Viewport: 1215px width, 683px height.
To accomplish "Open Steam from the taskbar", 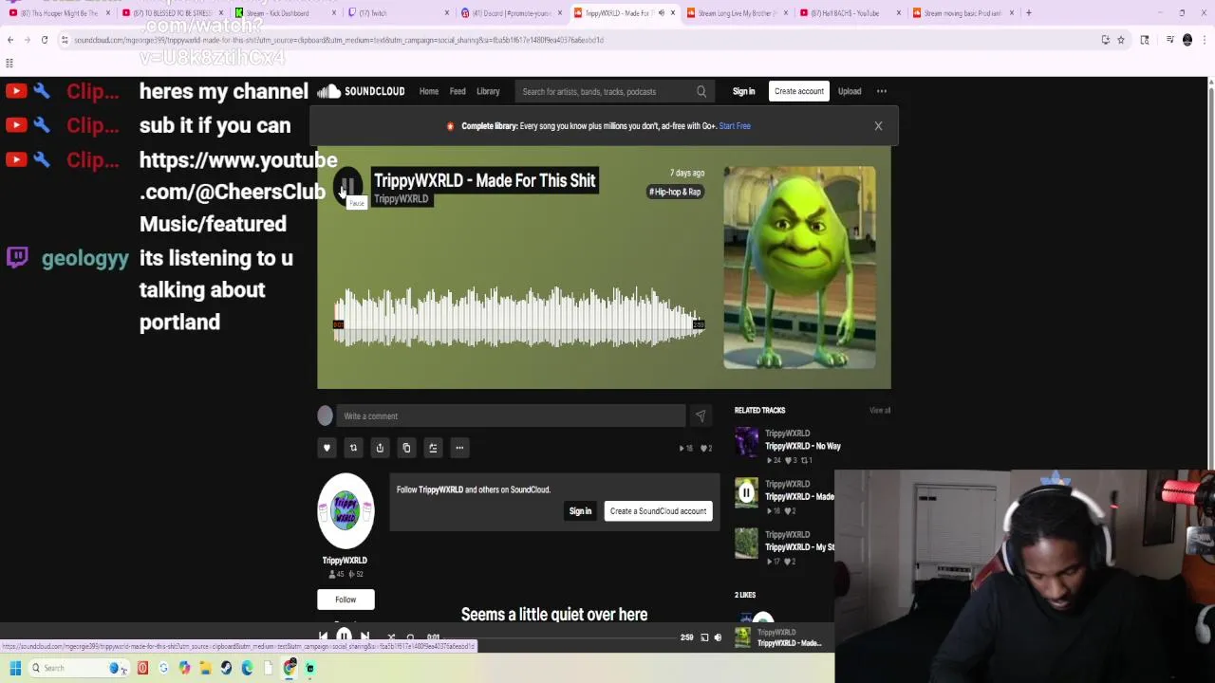I will pyautogui.click(x=226, y=668).
